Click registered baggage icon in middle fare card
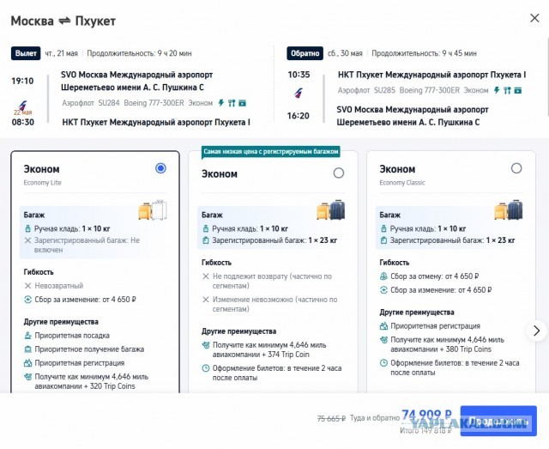Image resolution: width=549 pixels, height=449 pixels. click(206, 240)
